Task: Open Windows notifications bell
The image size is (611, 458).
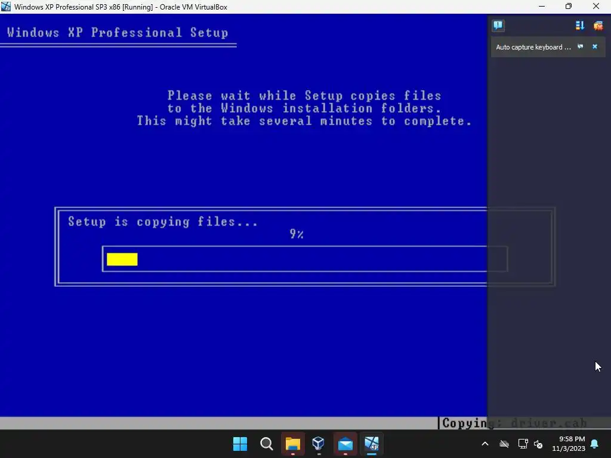Action: [x=595, y=444]
